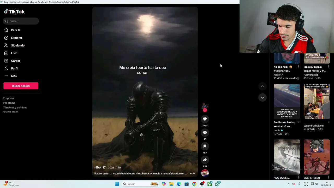Click the #loscharros hashtag in caption
Screen dimensions: 334x188
click(142, 173)
